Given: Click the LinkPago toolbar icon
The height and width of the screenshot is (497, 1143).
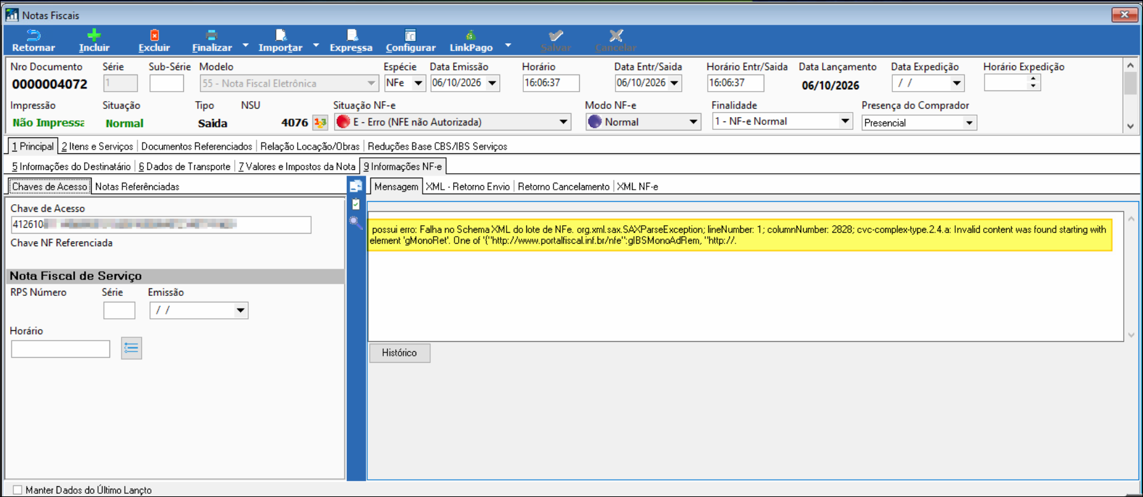Looking at the screenshot, I should 470,36.
